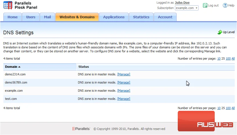Image resolution: width=237 pixels, height=135 pixels.
Task: Click the bottom '4 items total' text
Action: [x=12, y=108]
